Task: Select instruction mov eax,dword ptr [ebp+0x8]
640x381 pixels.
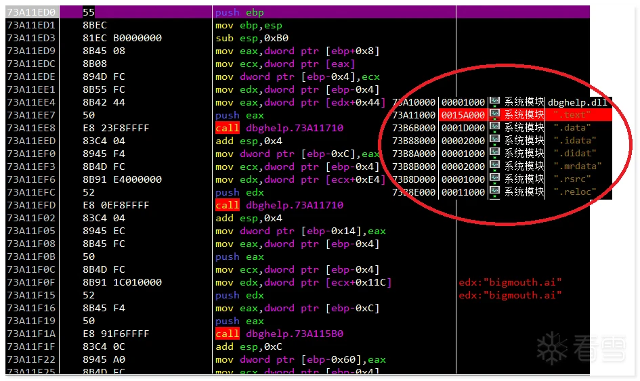Action: pyautogui.click(x=297, y=51)
